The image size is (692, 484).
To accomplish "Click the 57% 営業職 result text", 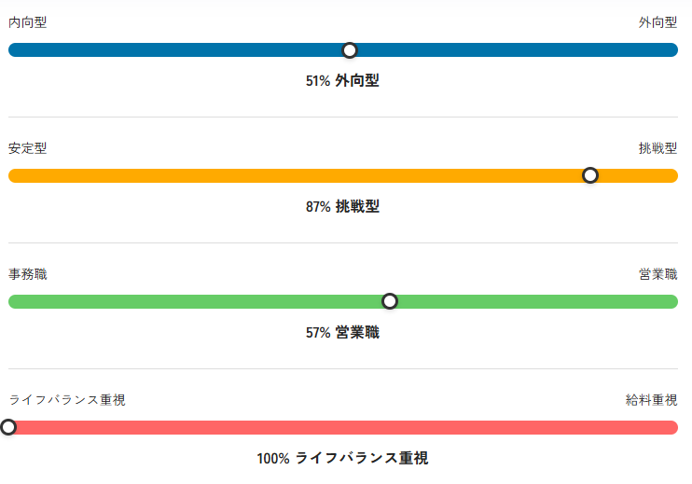I will coord(342,332).
